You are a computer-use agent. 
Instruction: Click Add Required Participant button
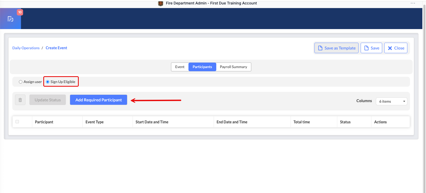point(98,100)
